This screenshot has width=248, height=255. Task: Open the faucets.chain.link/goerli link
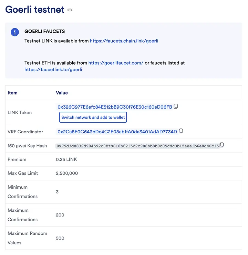(124, 41)
